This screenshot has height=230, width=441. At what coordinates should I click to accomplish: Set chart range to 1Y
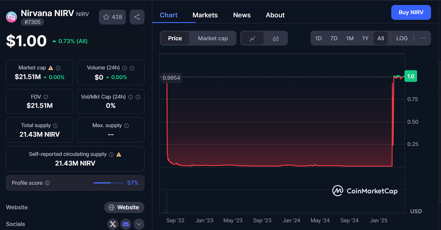365,38
